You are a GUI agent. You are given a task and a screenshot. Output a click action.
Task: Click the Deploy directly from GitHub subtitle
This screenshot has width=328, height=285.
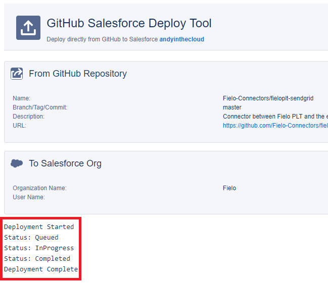click(x=102, y=39)
